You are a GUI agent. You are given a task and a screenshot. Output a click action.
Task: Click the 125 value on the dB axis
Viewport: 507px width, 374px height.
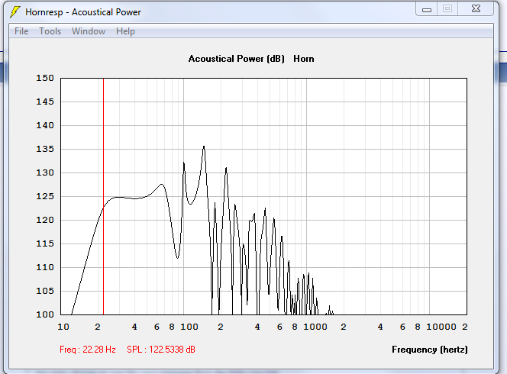pos(44,196)
